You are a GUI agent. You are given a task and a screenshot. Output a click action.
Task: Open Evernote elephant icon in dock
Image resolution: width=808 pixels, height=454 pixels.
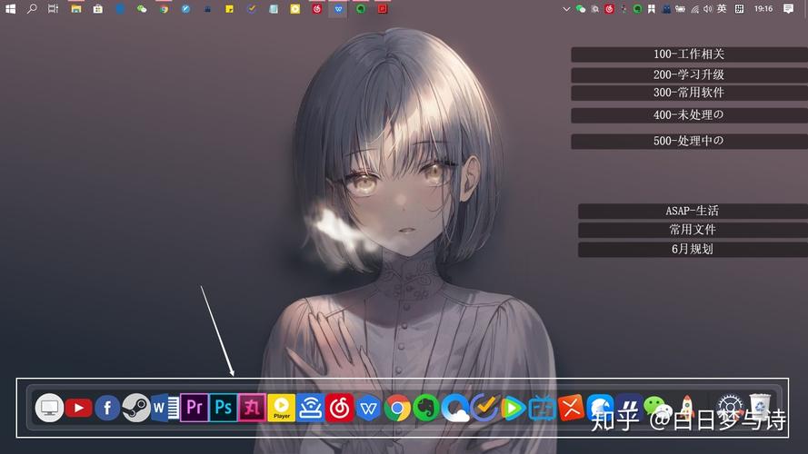(x=426, y=408)
